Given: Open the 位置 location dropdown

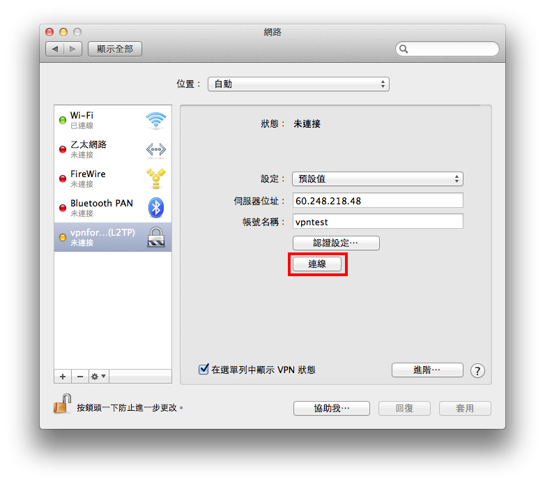Looking at the screenshot, I should point(298,84).
